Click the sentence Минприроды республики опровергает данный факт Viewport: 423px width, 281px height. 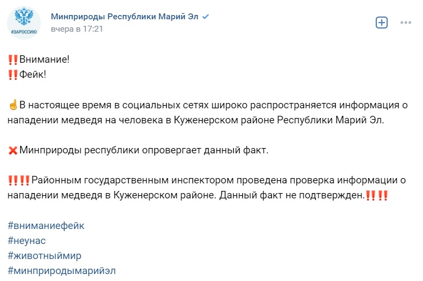pos(144,150)
